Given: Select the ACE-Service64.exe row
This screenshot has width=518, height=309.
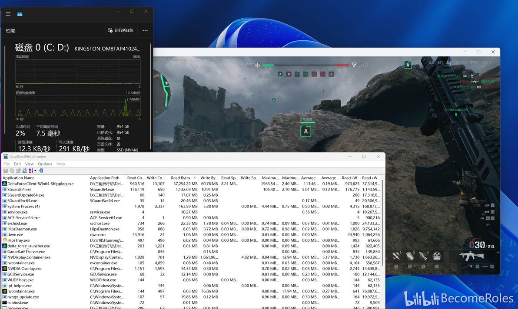Looking at the screenshot, I should click(x=192, y=218).
